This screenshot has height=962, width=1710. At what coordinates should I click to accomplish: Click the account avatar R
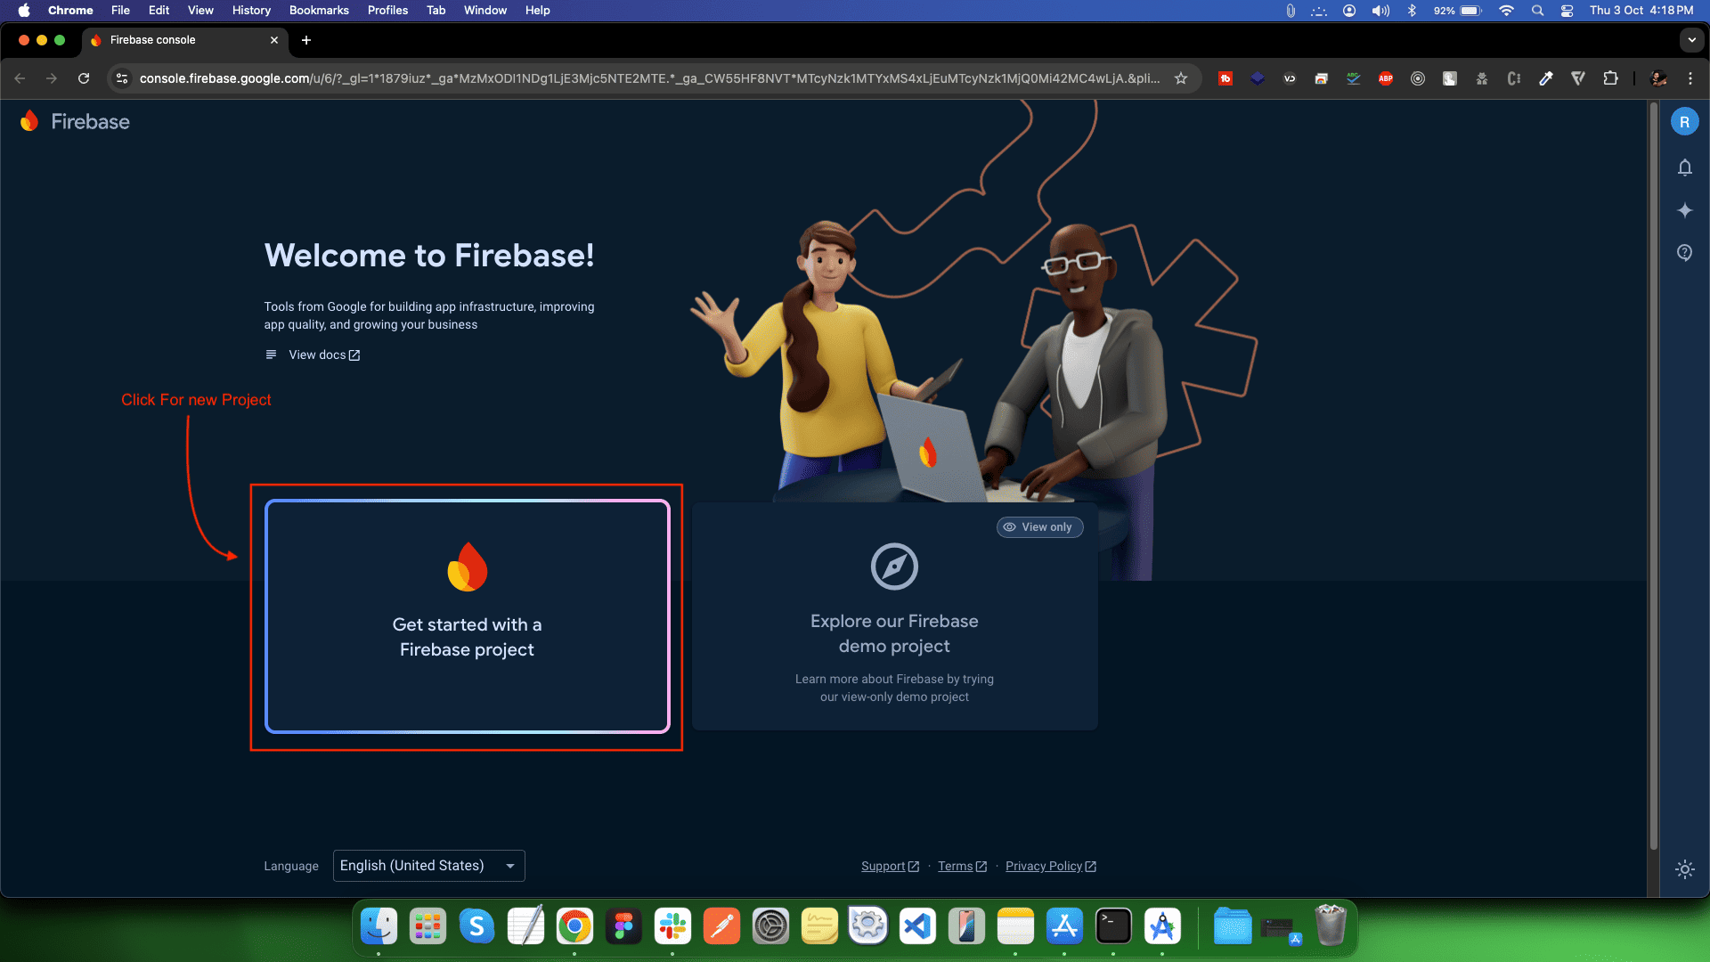[1684, 122]
